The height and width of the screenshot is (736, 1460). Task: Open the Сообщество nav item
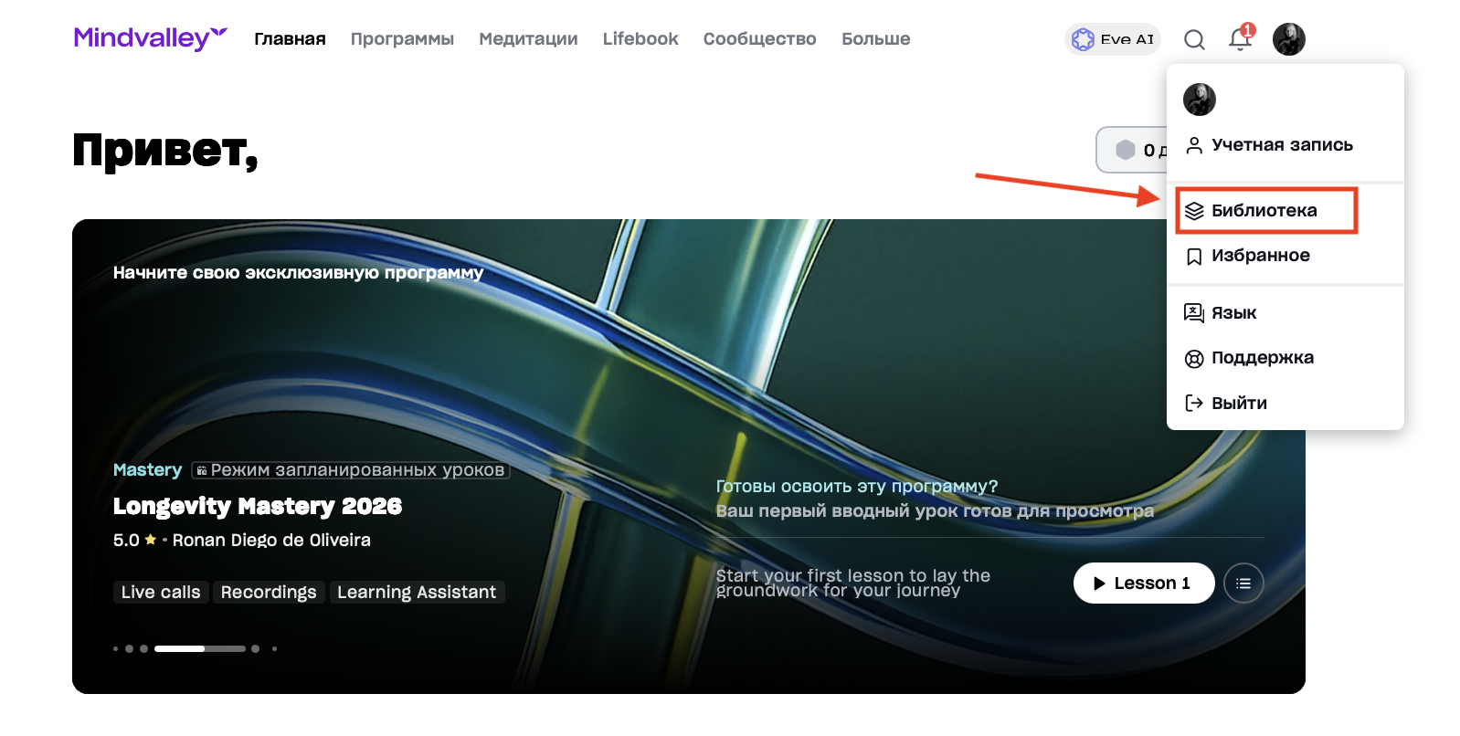click(760, 39)
